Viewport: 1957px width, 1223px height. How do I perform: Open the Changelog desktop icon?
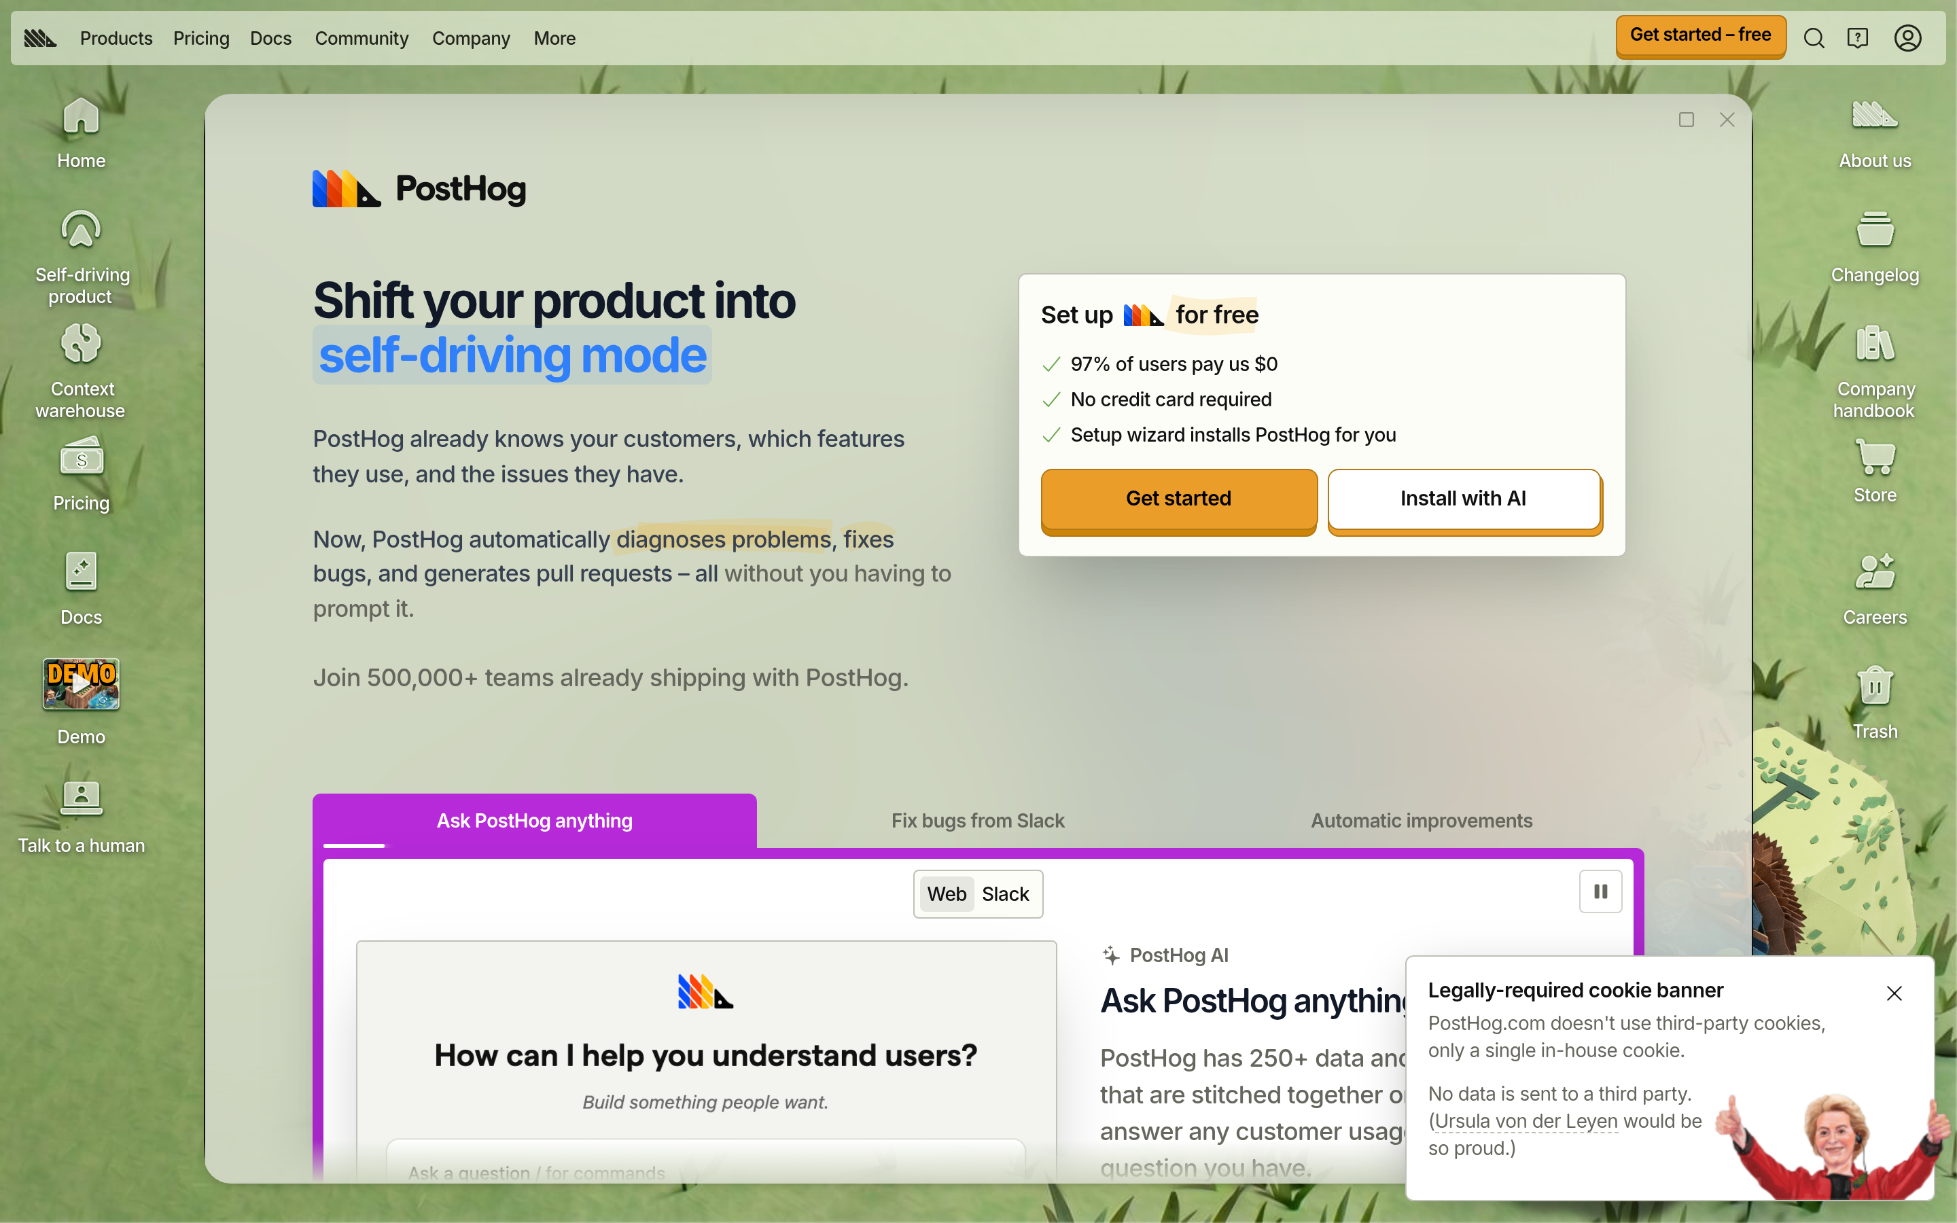[x=1875, y=247]
